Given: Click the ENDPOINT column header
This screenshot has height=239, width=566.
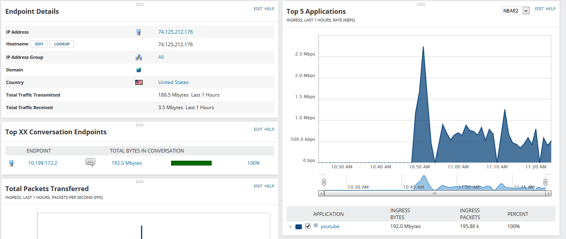Looking at the screenshot, I should (x=39, y=151).
